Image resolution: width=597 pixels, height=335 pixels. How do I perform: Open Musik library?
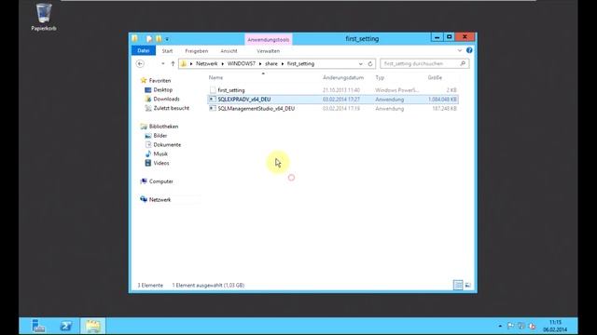[160, 154]
